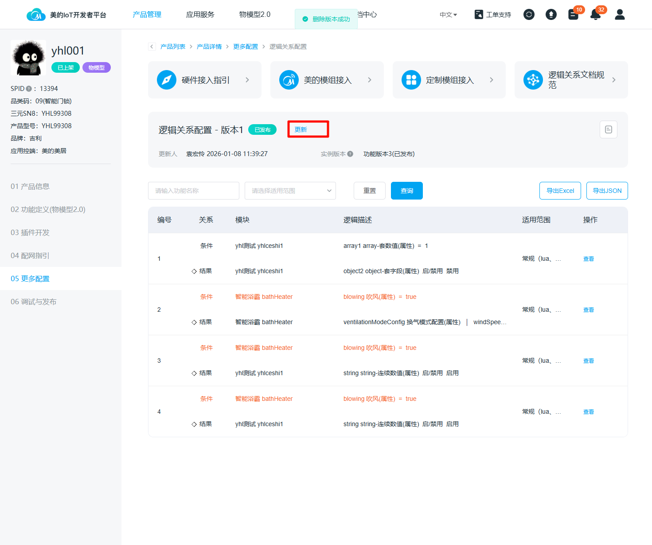Go to 更多配置 breadcrumb link
This screenshot has height=545, width=652.
(246, 47)
